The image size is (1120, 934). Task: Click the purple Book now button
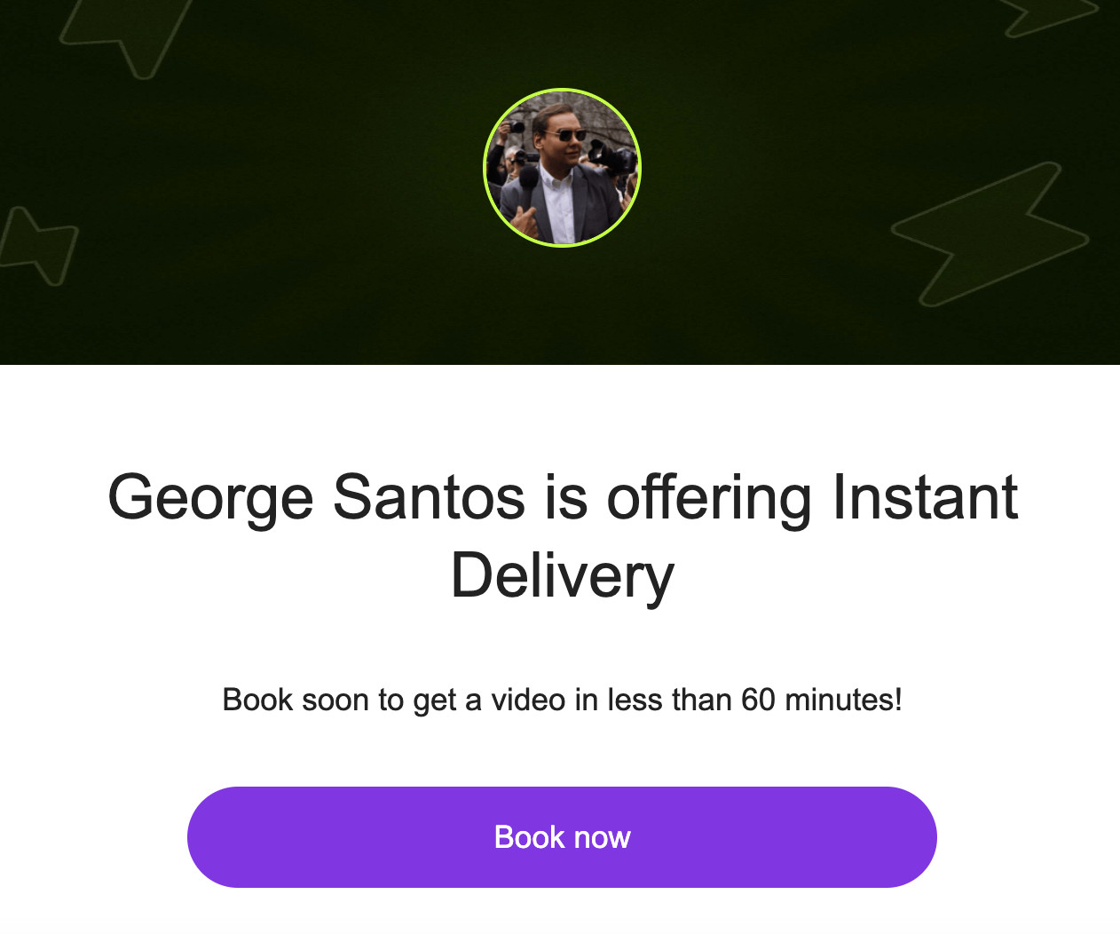click(562, 837)
